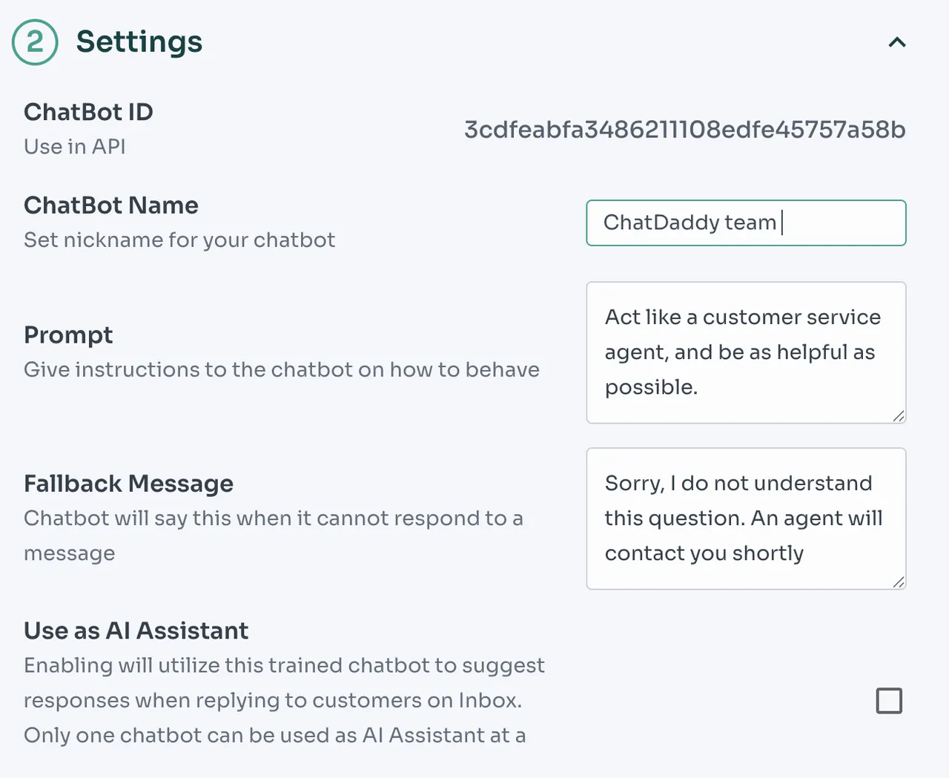
Task: Click the Use as AI Assistant label
Action: [x=136, y=630]
